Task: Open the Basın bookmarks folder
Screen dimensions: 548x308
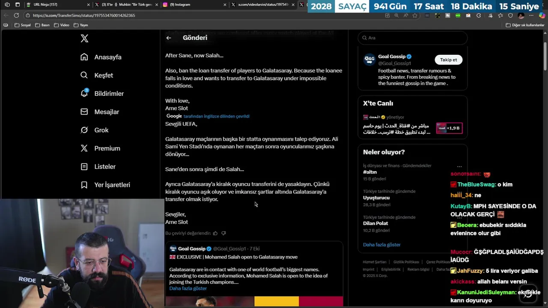Action: click(x=42, y=25)
